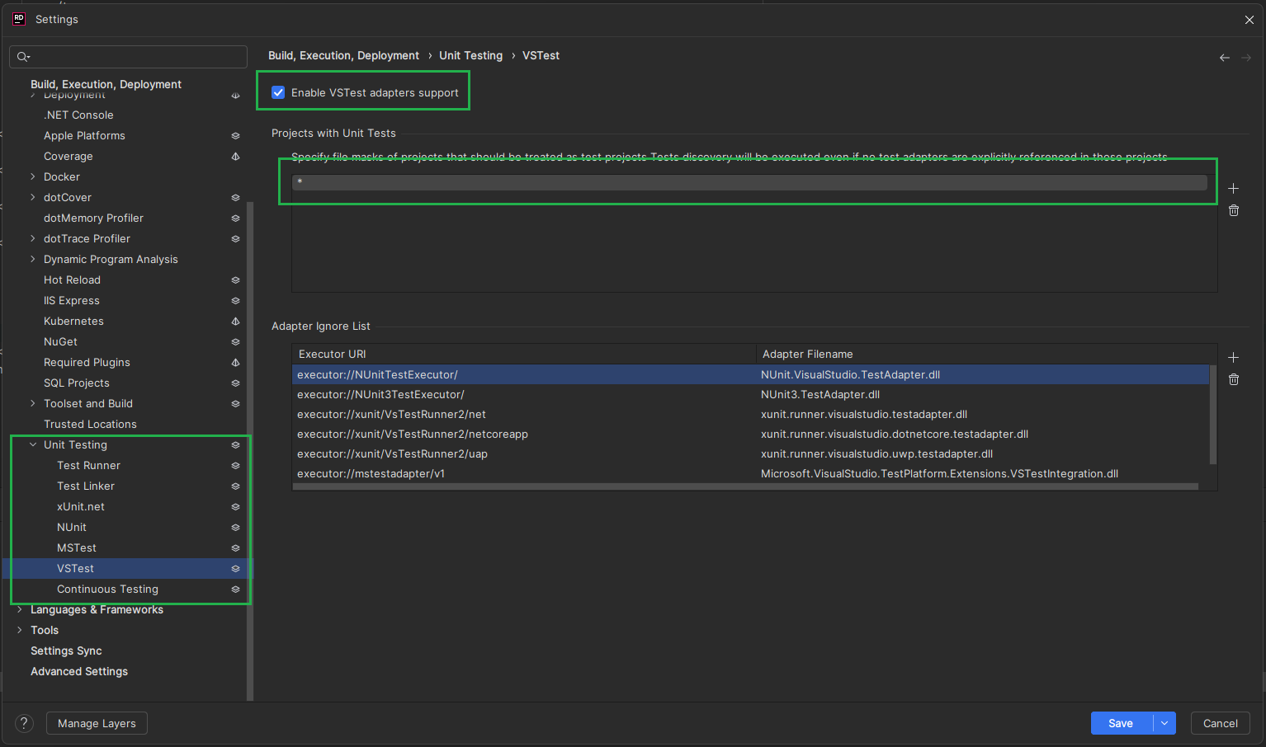Collapse the Unit Testing tree node

[x=32, y=444]
